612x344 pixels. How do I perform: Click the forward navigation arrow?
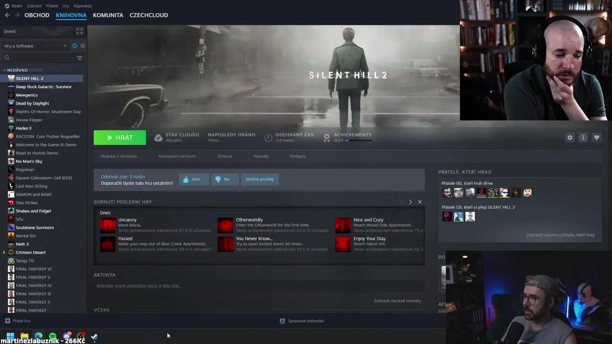point(17,15)
